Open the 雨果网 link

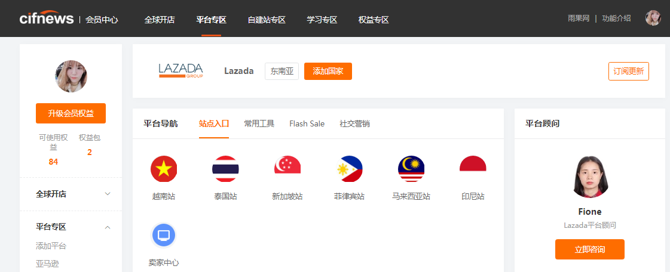(x=579, y=18)
